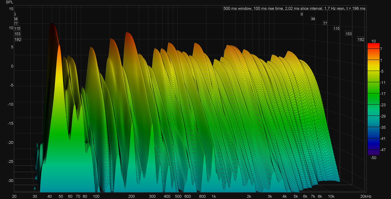Click the -50 label below the color scale
Viewport: 391px width, 199px height.
tap(373, 158)
